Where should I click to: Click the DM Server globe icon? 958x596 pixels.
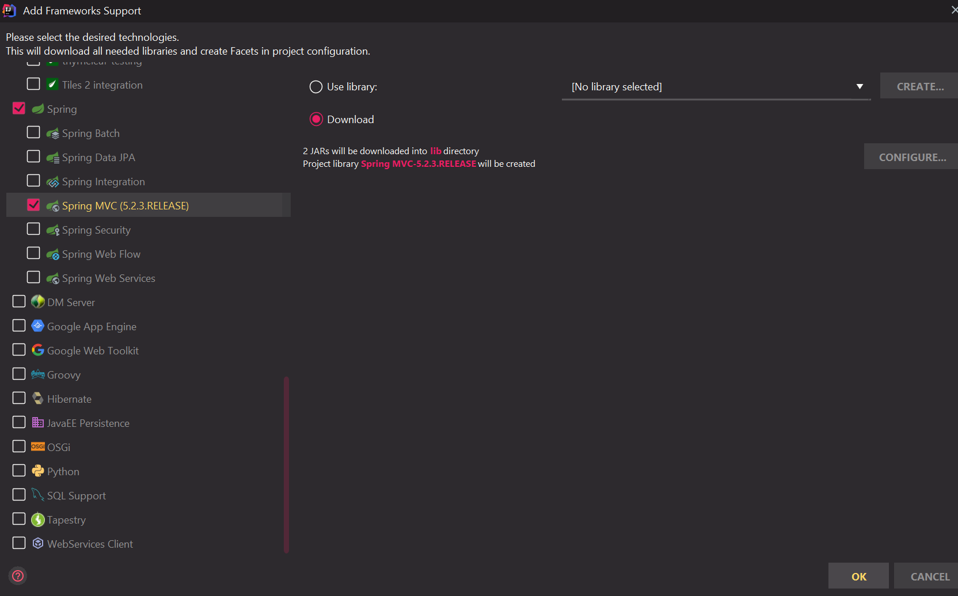tap(38, 301)
